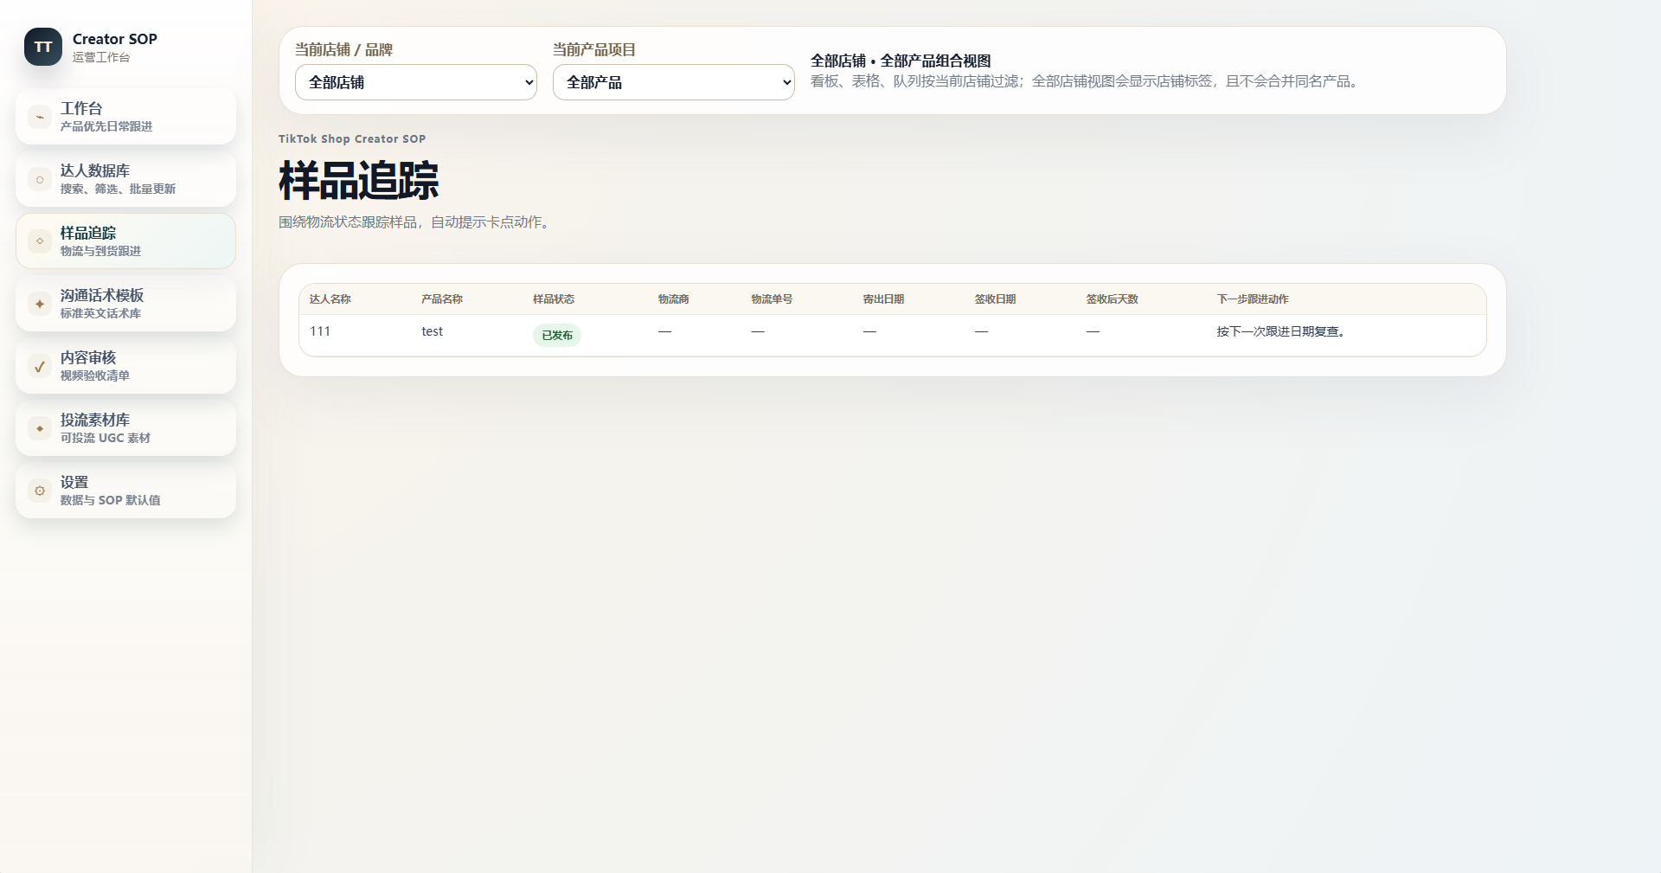Click the 物流商 column header

(674, 299)
